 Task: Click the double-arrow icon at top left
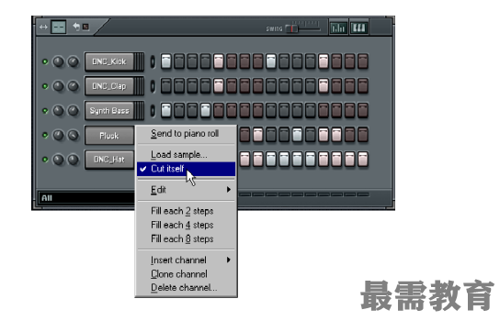pos(43,28)
